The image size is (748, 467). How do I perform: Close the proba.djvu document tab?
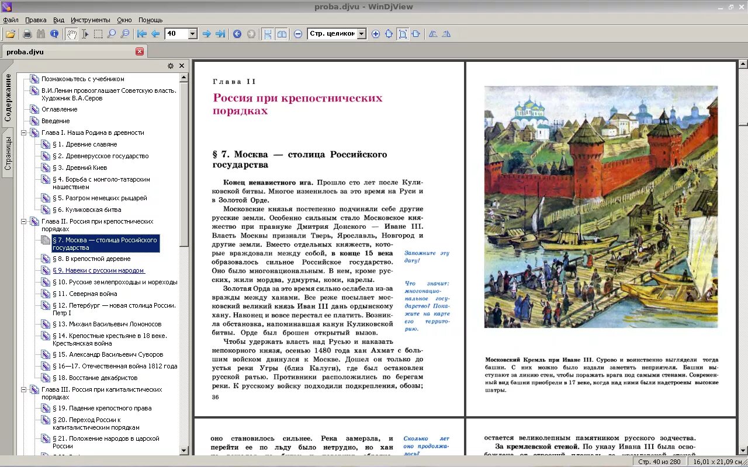pos(140,51)
